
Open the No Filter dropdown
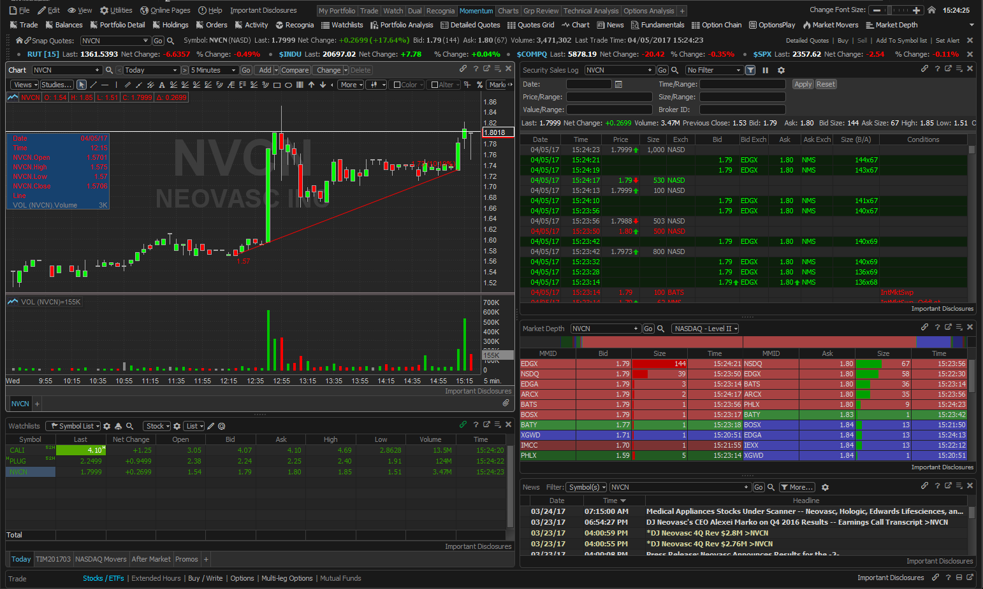714,70
